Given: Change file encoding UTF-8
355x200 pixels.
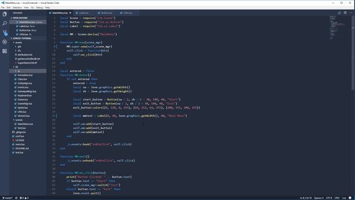Looking at the screenshot, I should (x=329, y=198).
